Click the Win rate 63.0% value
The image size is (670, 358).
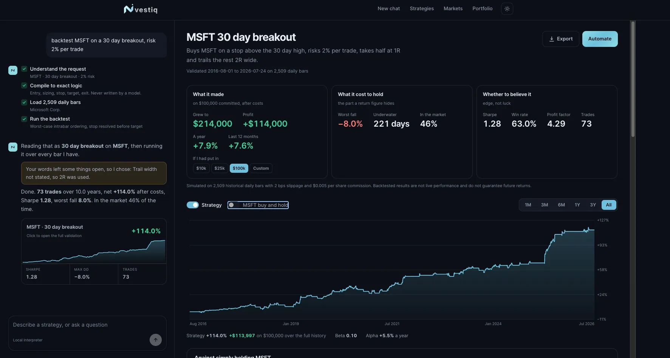pyautogui.click(x=524, y=124)
